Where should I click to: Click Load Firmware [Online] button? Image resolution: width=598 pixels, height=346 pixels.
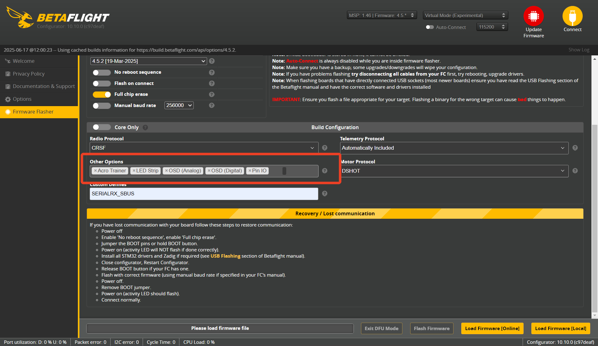point(492,328)
